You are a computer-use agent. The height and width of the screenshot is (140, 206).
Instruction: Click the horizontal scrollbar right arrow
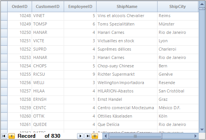195,136
